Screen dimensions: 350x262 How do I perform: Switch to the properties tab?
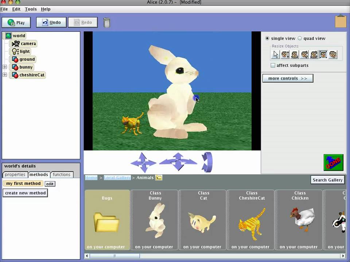pyautogui.click(x=15, y=175)
